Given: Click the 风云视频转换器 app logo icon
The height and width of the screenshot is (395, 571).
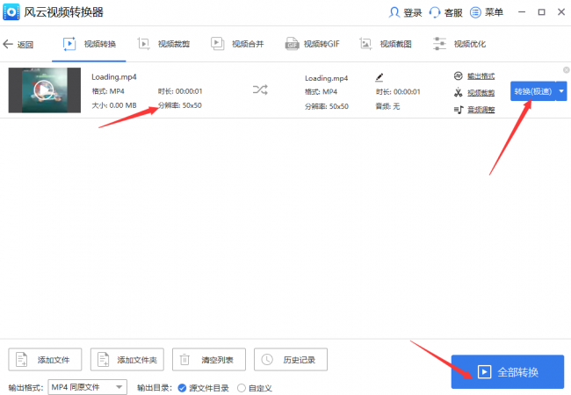Looking at the screenshot, I should click(11, 12).
